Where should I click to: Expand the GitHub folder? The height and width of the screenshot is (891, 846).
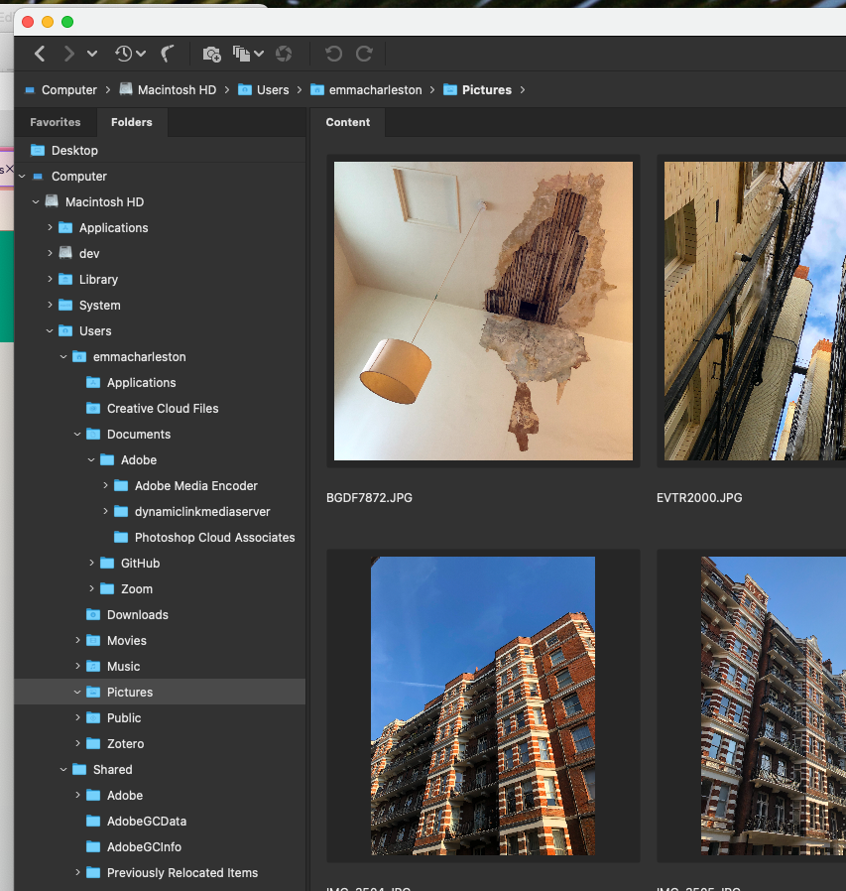91,563
